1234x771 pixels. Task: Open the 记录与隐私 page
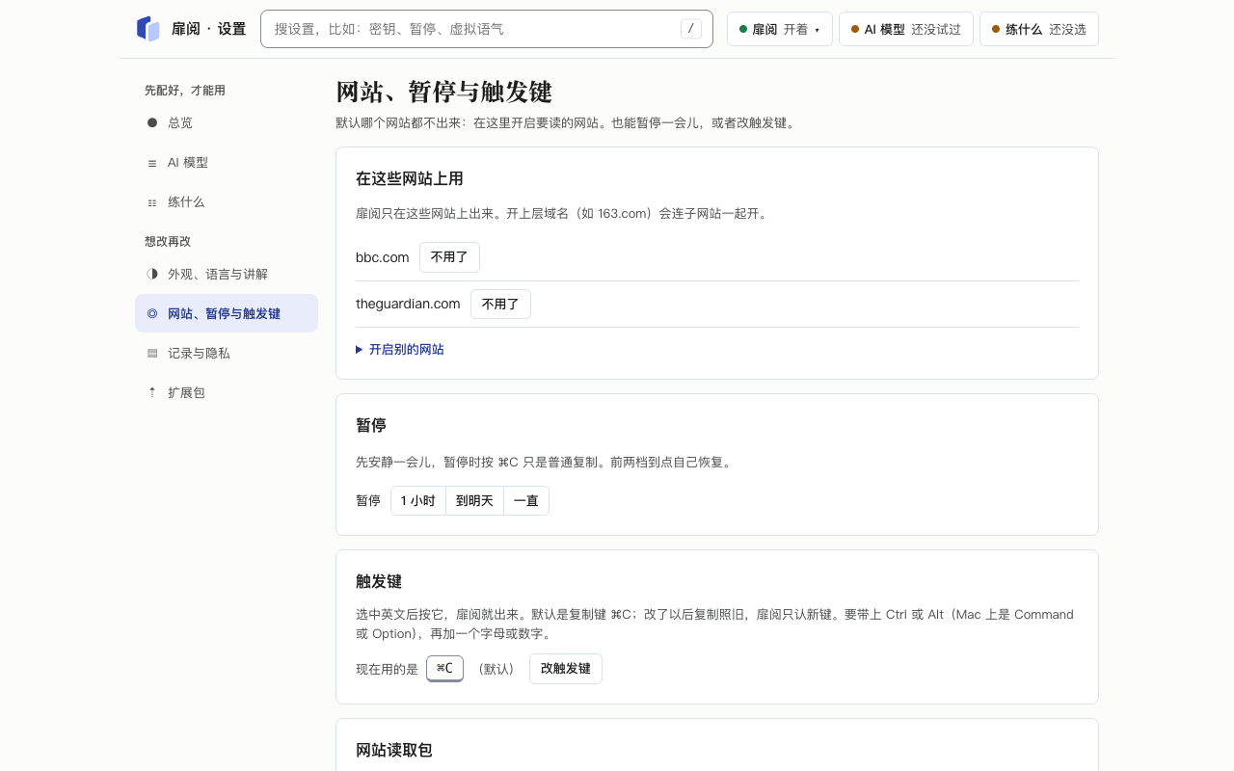(x=227, y=353)
